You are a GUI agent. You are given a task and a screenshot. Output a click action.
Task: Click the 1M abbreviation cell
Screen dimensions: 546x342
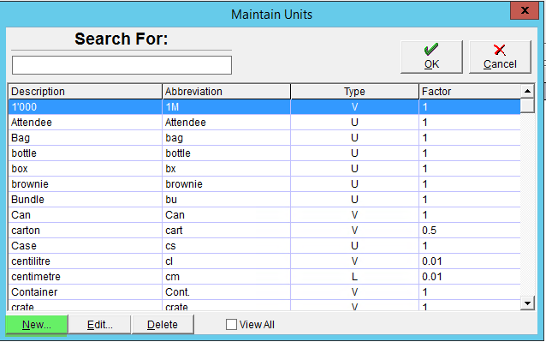point(226,107)
